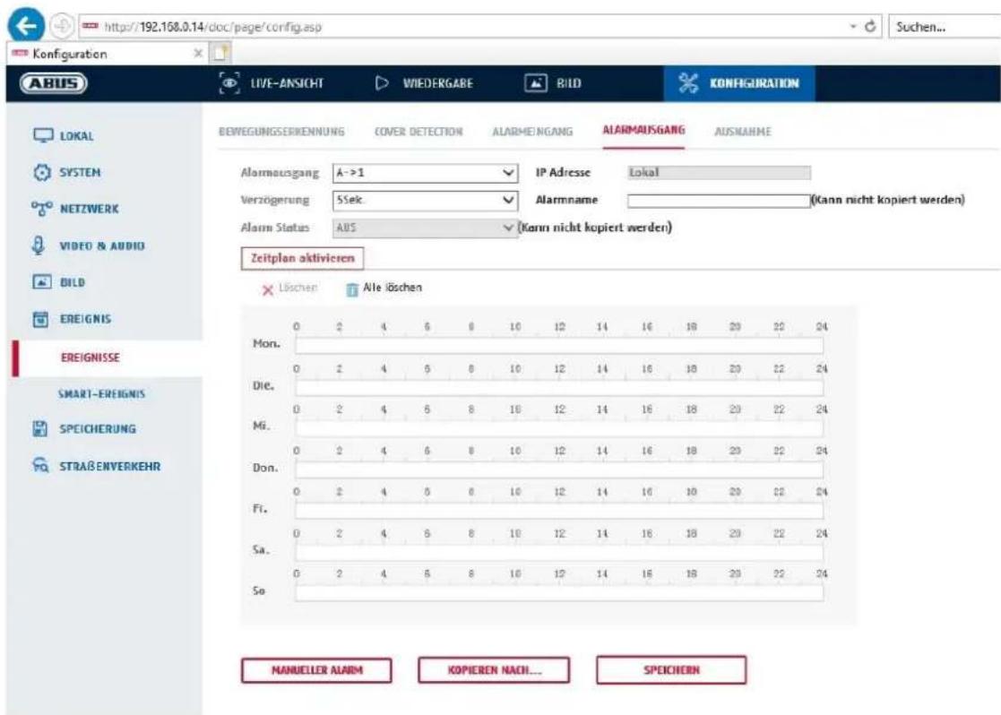Click the IP Adresse field showing Lokal
1001x715 pixels.
(x=719, y=172)
